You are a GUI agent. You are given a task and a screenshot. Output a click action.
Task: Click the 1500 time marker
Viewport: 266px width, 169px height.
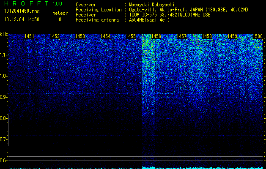pyautogui.click(x=258, y=36)
